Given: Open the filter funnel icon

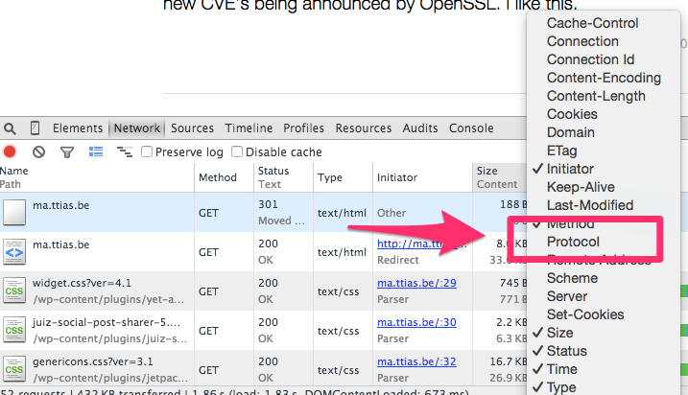Looking at the screenshot, I should [67, 152].
